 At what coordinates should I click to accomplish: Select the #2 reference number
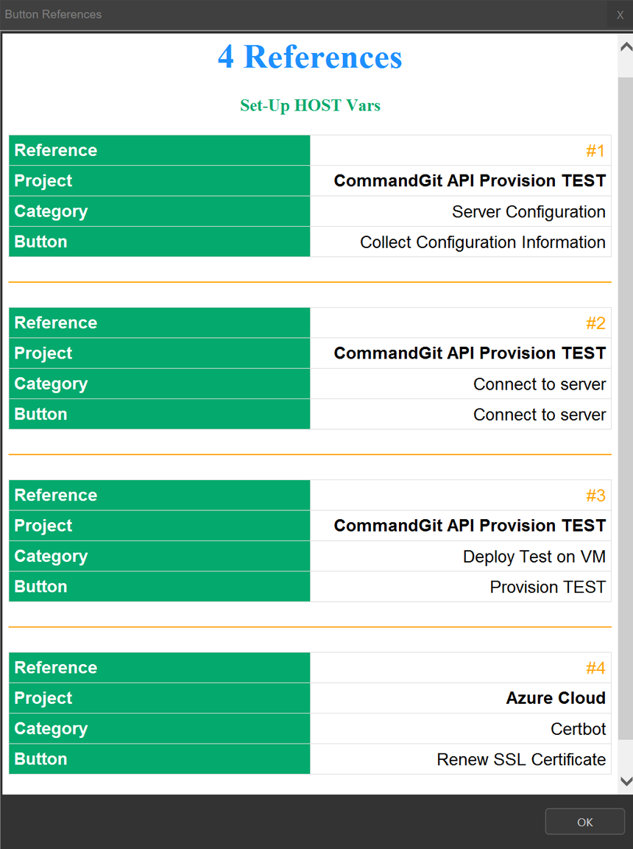(x=595, y=323)
